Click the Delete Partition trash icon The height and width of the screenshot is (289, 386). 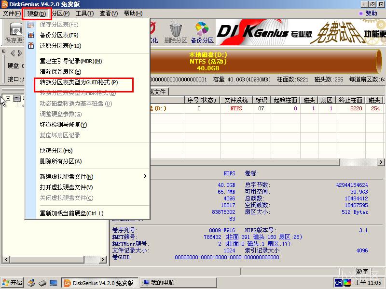point(176,31)
